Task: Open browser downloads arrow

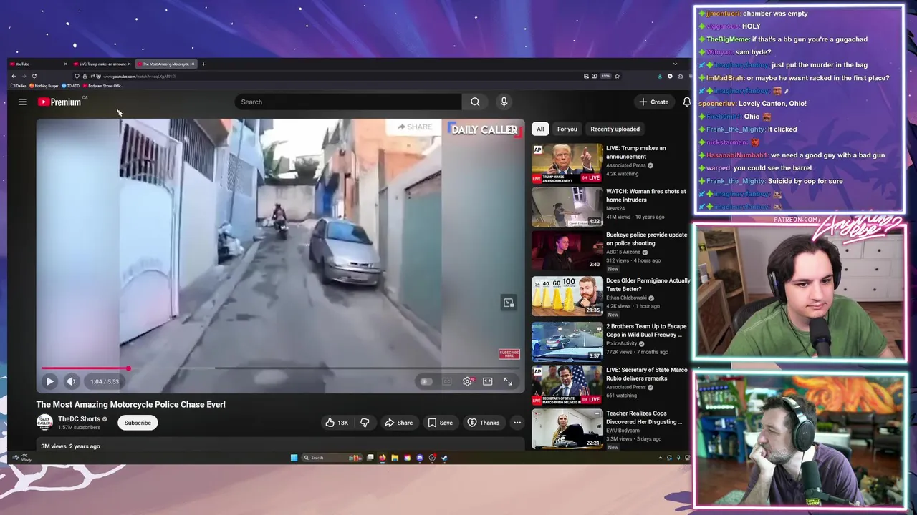Action: click(x=660, y=76)
